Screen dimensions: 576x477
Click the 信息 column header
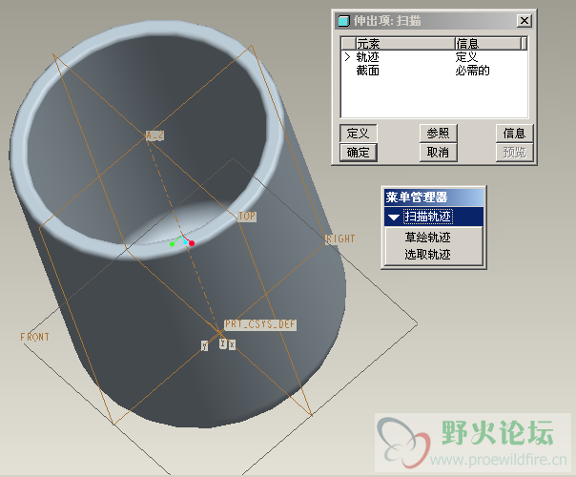488,44
